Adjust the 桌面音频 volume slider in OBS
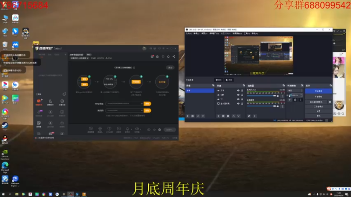The width and height of the screenshot is (351, 197). coord(261,106)
